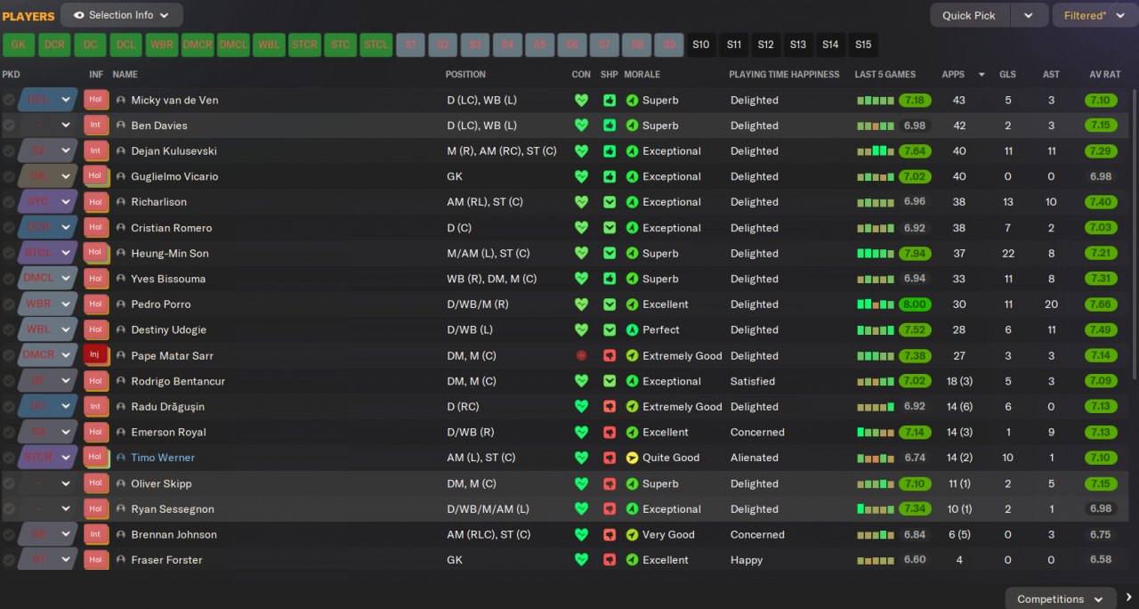Click the sharpness icon for Radu Drăgușin
This screenshot has width=1139, height=609.
(x=609, y=407)
